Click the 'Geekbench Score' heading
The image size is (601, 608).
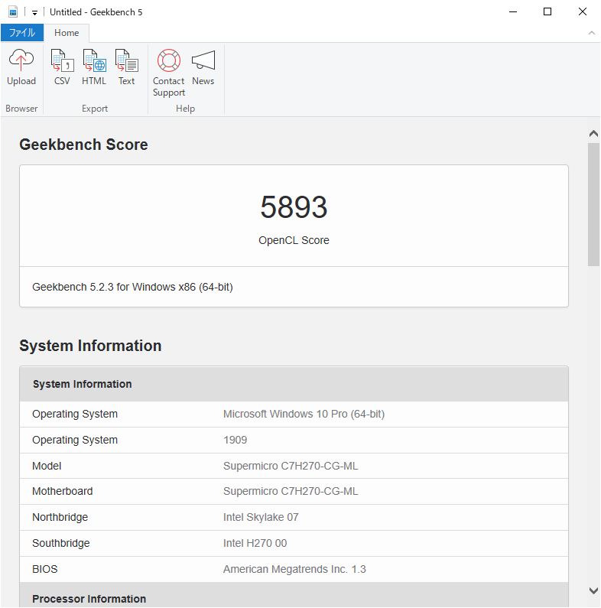(83, 145)
